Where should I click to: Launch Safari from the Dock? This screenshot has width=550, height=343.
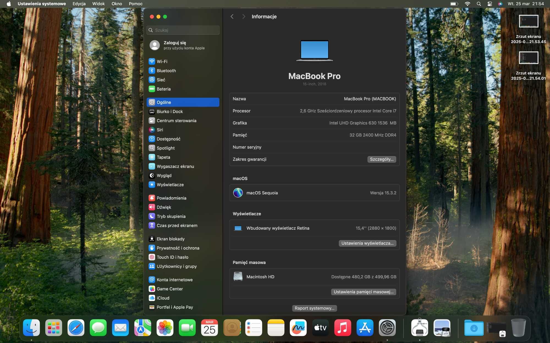point(76,327)
